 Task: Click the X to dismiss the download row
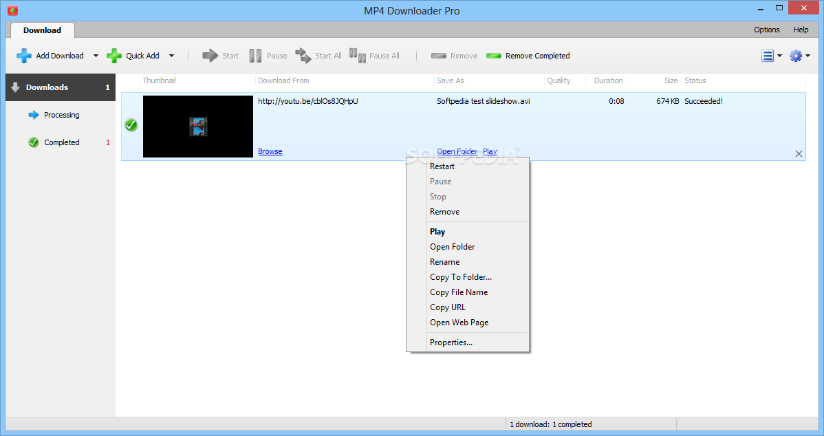[x=799, y=153]
